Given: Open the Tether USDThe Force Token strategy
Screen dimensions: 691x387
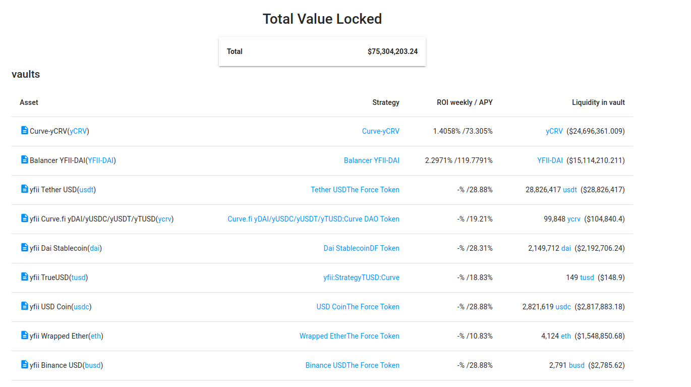Looking at the screenshot, I should (x=355, y=189).
